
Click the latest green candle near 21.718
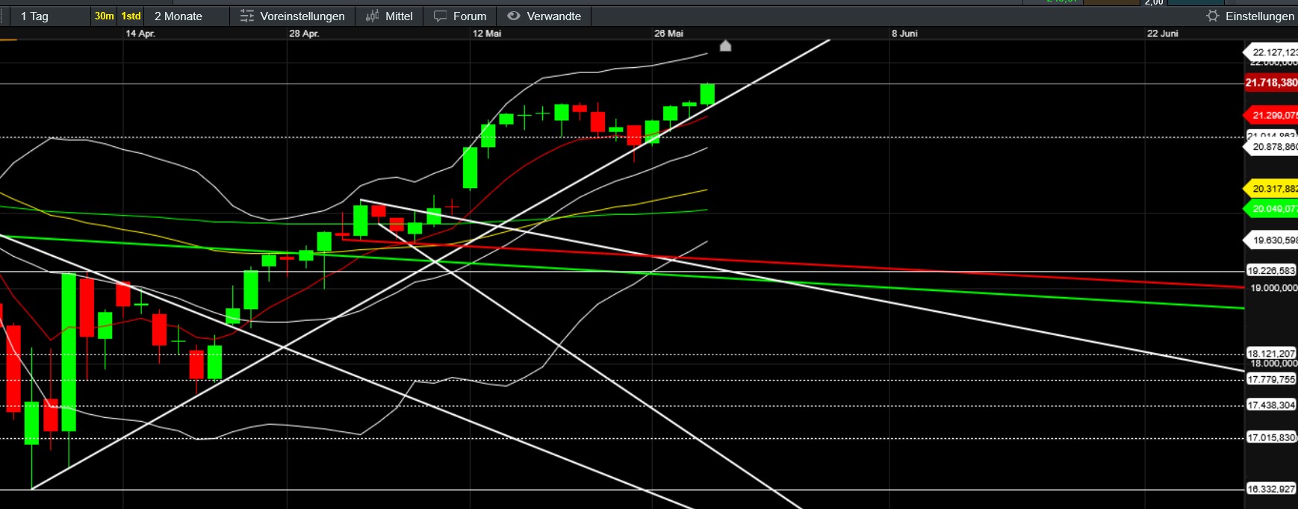coord(707,94)
